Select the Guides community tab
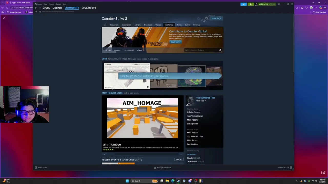The image size is (328, 184). (187, 25)
